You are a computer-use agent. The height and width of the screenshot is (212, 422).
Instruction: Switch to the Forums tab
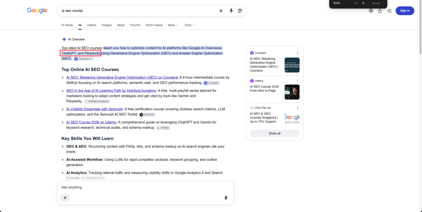click(x=135, y=25)
